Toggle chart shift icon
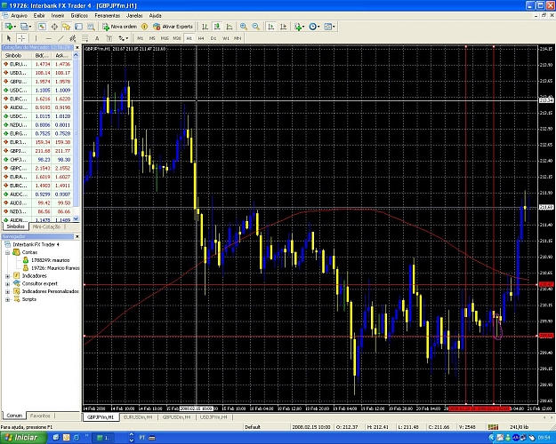Image resolution: width=556 pixels, height=444 pixels. pyautogui.click(x=283, y=27)
